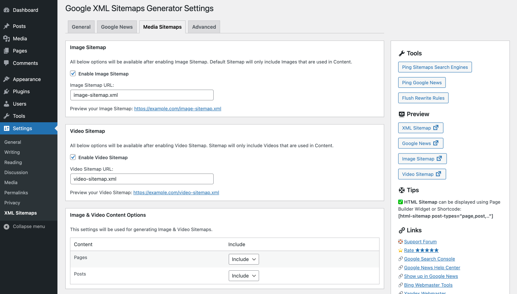This screenshot has width=517, height=294.
Task: Click Ping Sitemaps Search Engines button
Action: [x=435, y=67]
